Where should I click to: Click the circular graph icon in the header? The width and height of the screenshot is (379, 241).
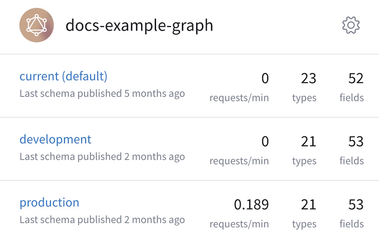(x=37, y=25)
